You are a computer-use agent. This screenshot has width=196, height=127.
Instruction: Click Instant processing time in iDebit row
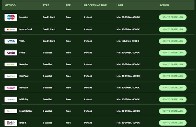coord(88,123)
